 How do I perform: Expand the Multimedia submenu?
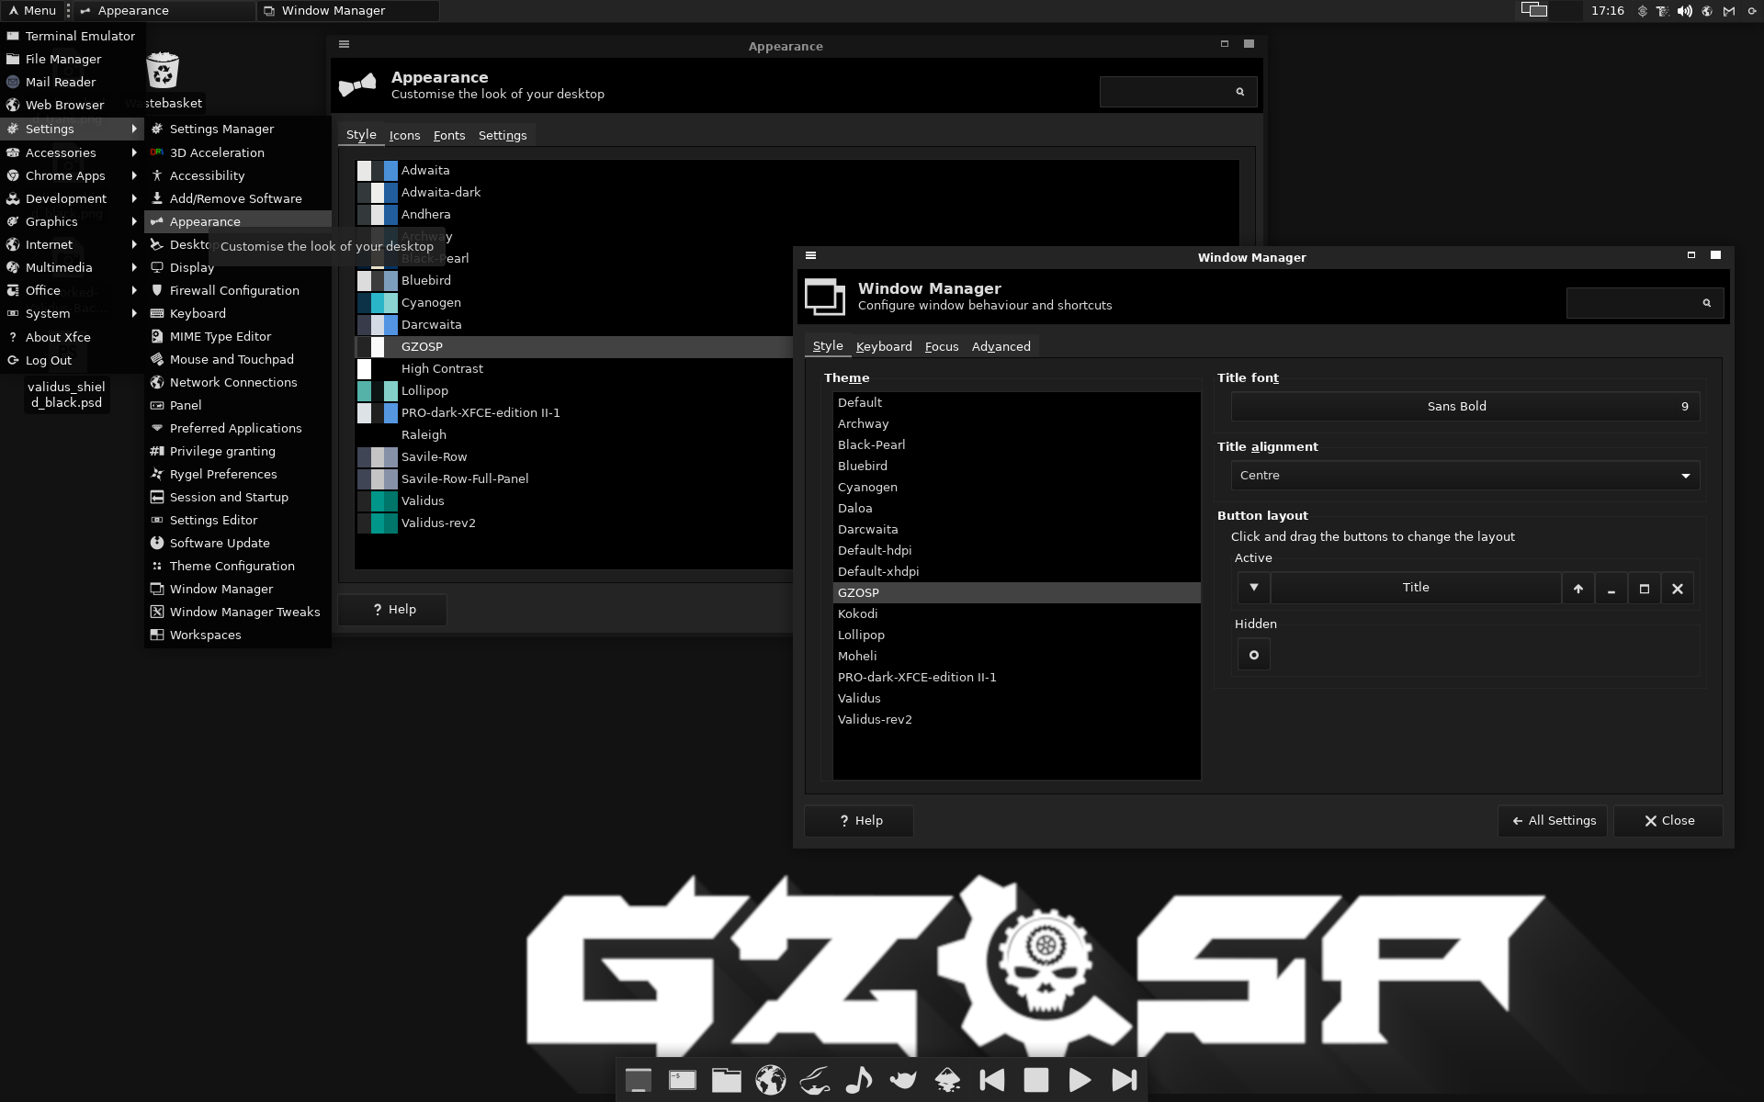pos(72,267)
